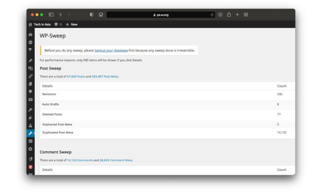This screenshot has height=192, width=322.
Task: Open a new browser tab
Action: 237,14
